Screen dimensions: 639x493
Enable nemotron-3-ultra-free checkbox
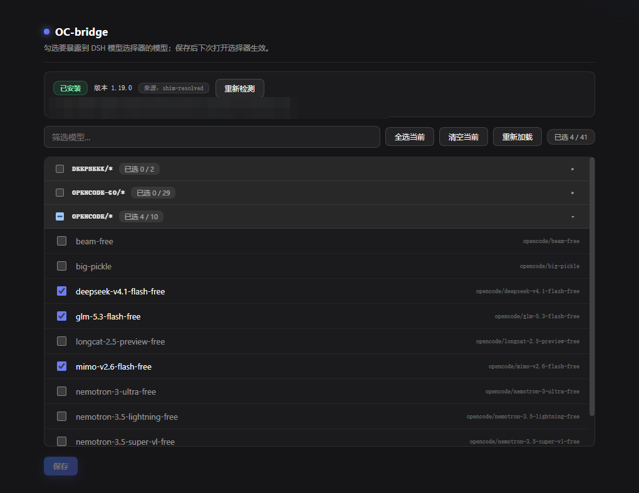(61, 391)
